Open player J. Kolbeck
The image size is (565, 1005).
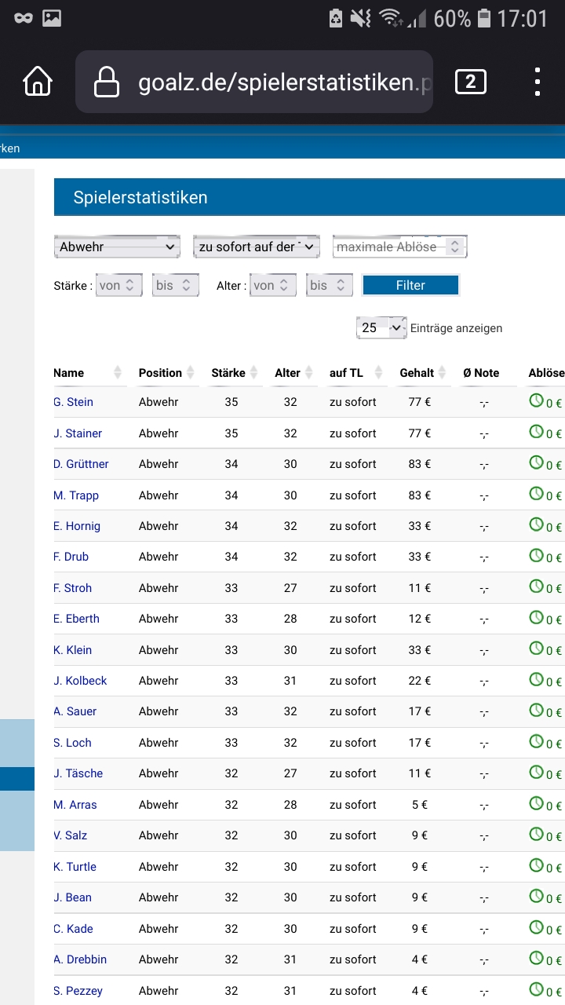click(x=80, y=681)
